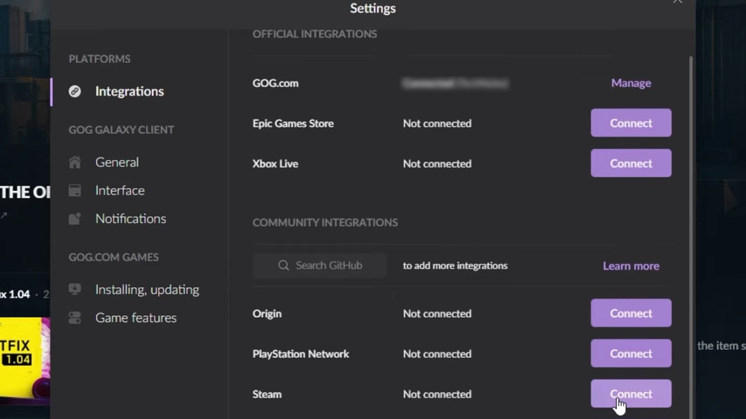This screenshot has height=419, width=746.
Task: Go to Notifications settings
Action: click(x=131, y=219)
